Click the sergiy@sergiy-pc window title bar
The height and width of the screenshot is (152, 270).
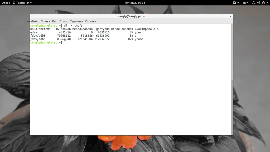(131, 16)
